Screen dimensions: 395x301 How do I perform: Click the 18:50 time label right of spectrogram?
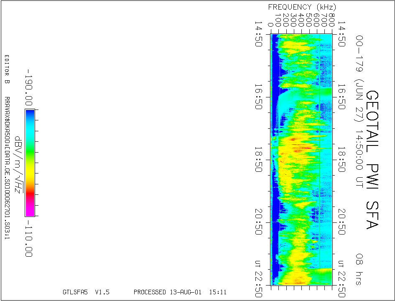341,159
